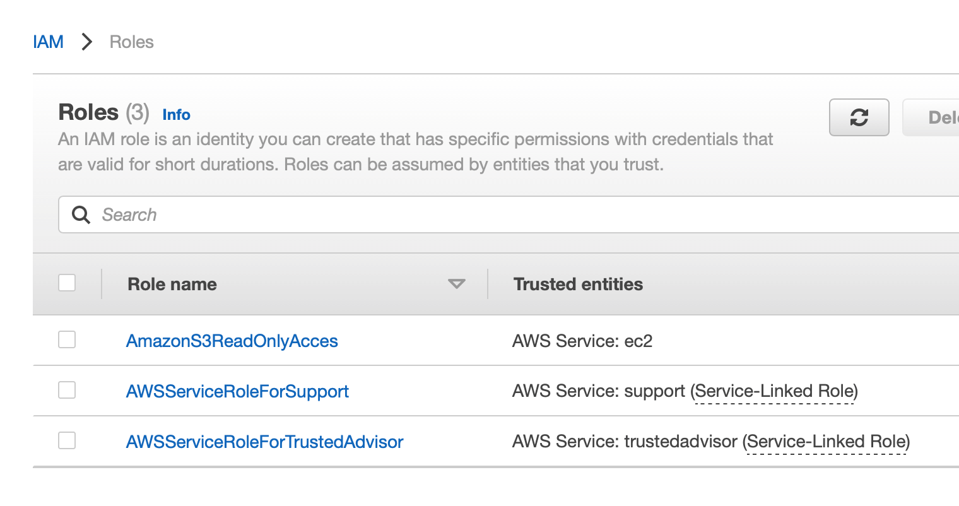959x506 pixels.
Task: Click the Role name column header
Action: 172,284
